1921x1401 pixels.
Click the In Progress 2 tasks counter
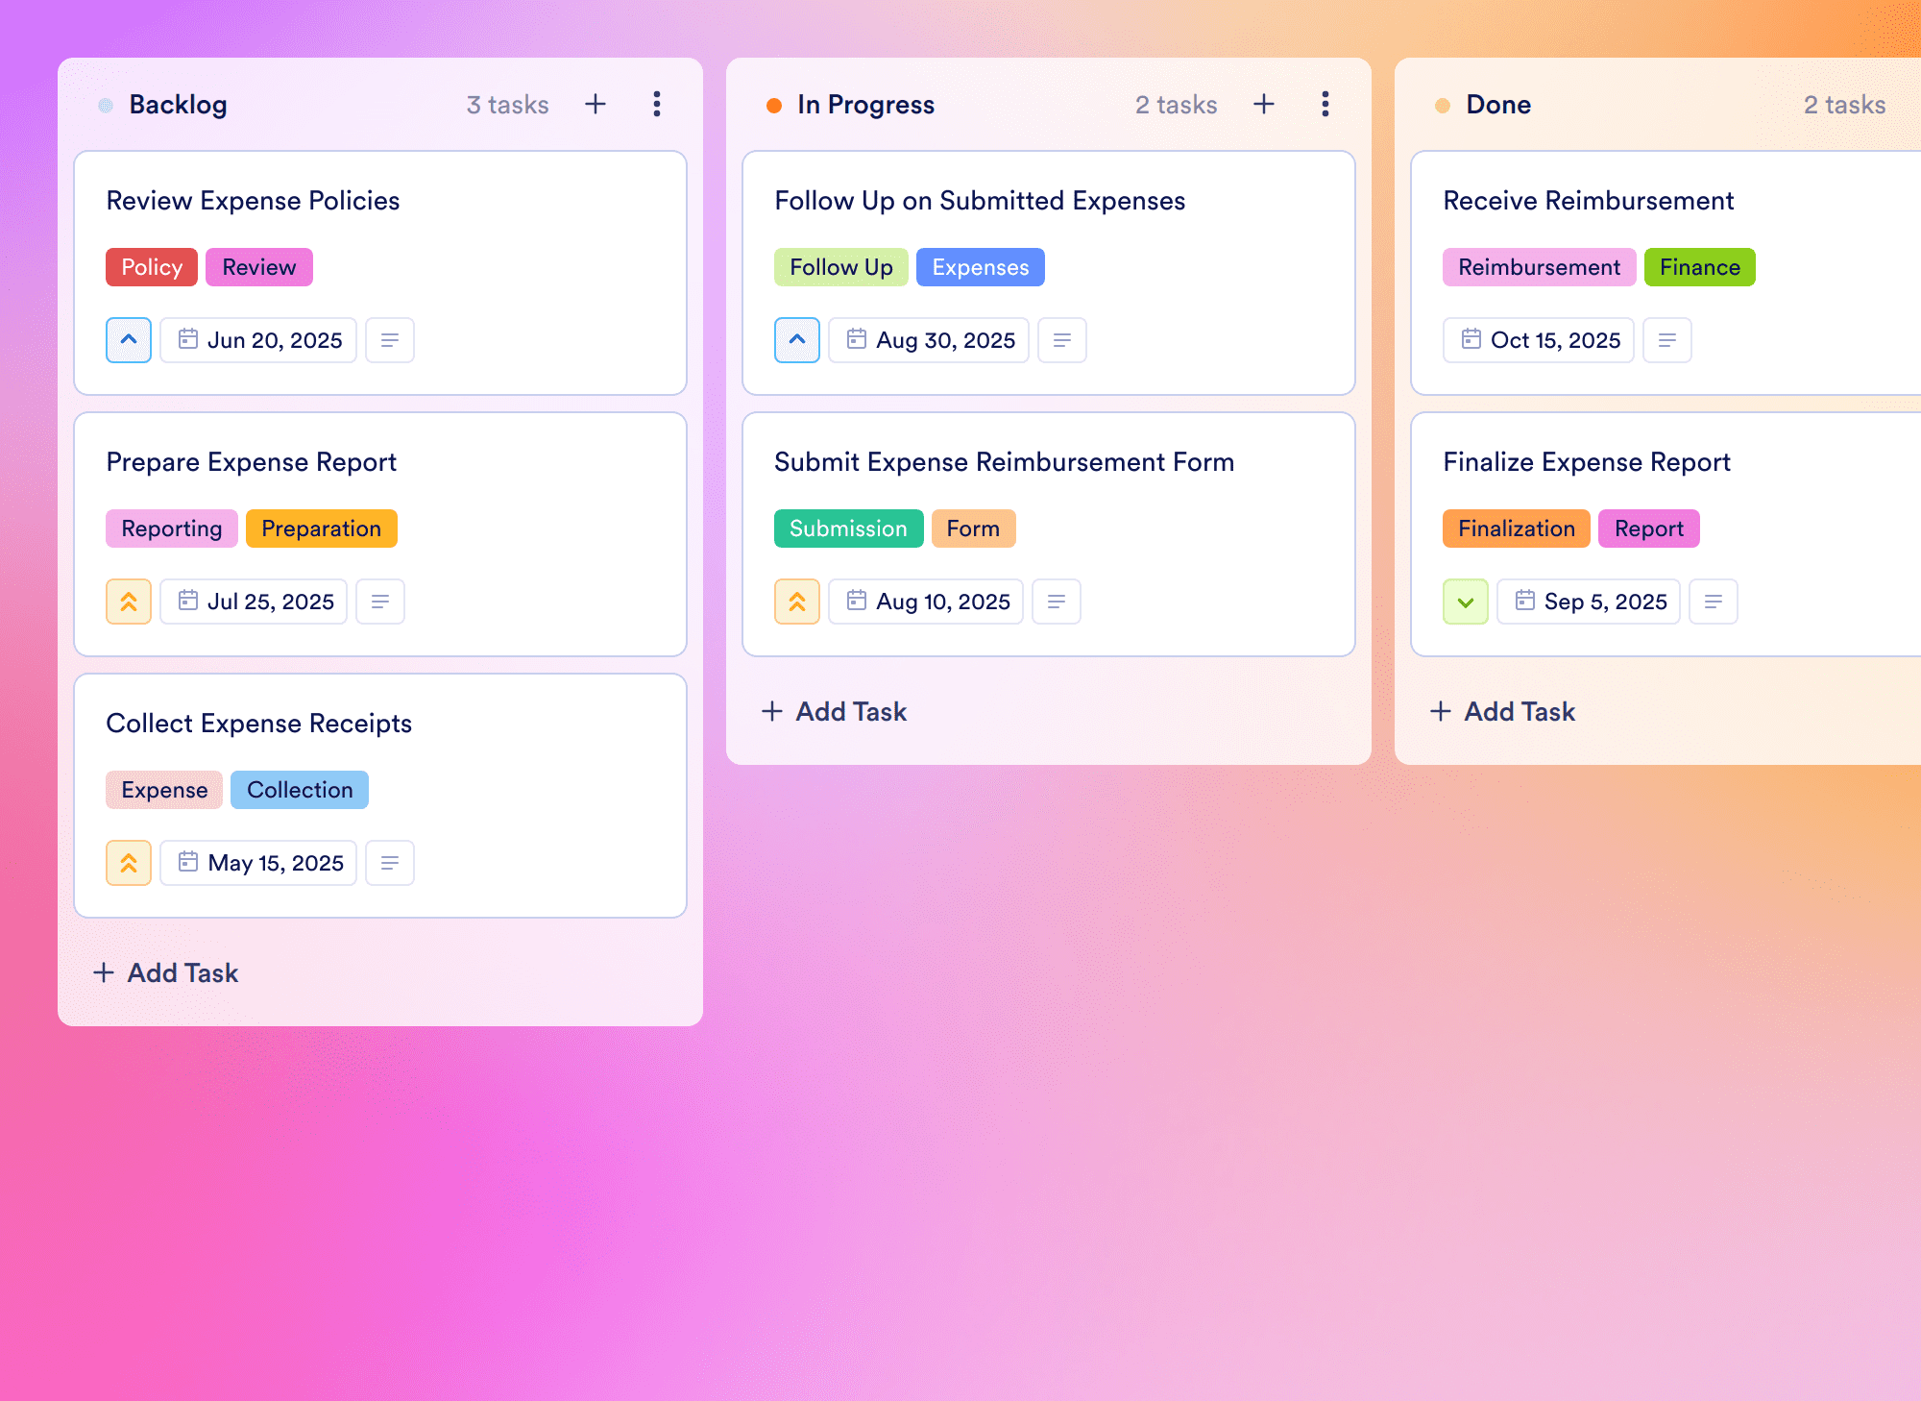point(1177,104)
